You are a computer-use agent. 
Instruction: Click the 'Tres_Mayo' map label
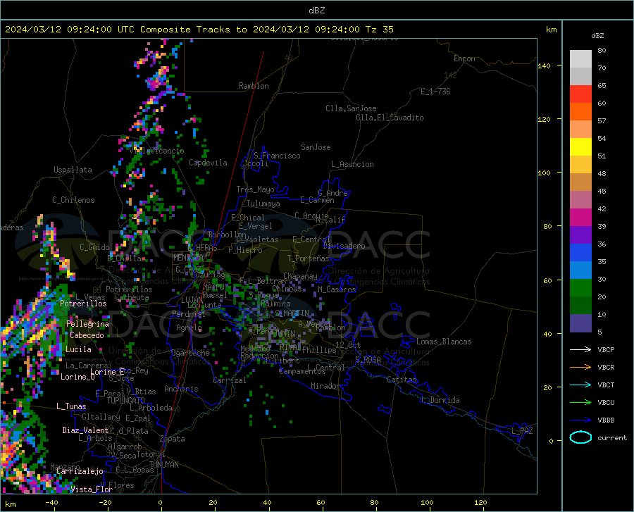256,189
